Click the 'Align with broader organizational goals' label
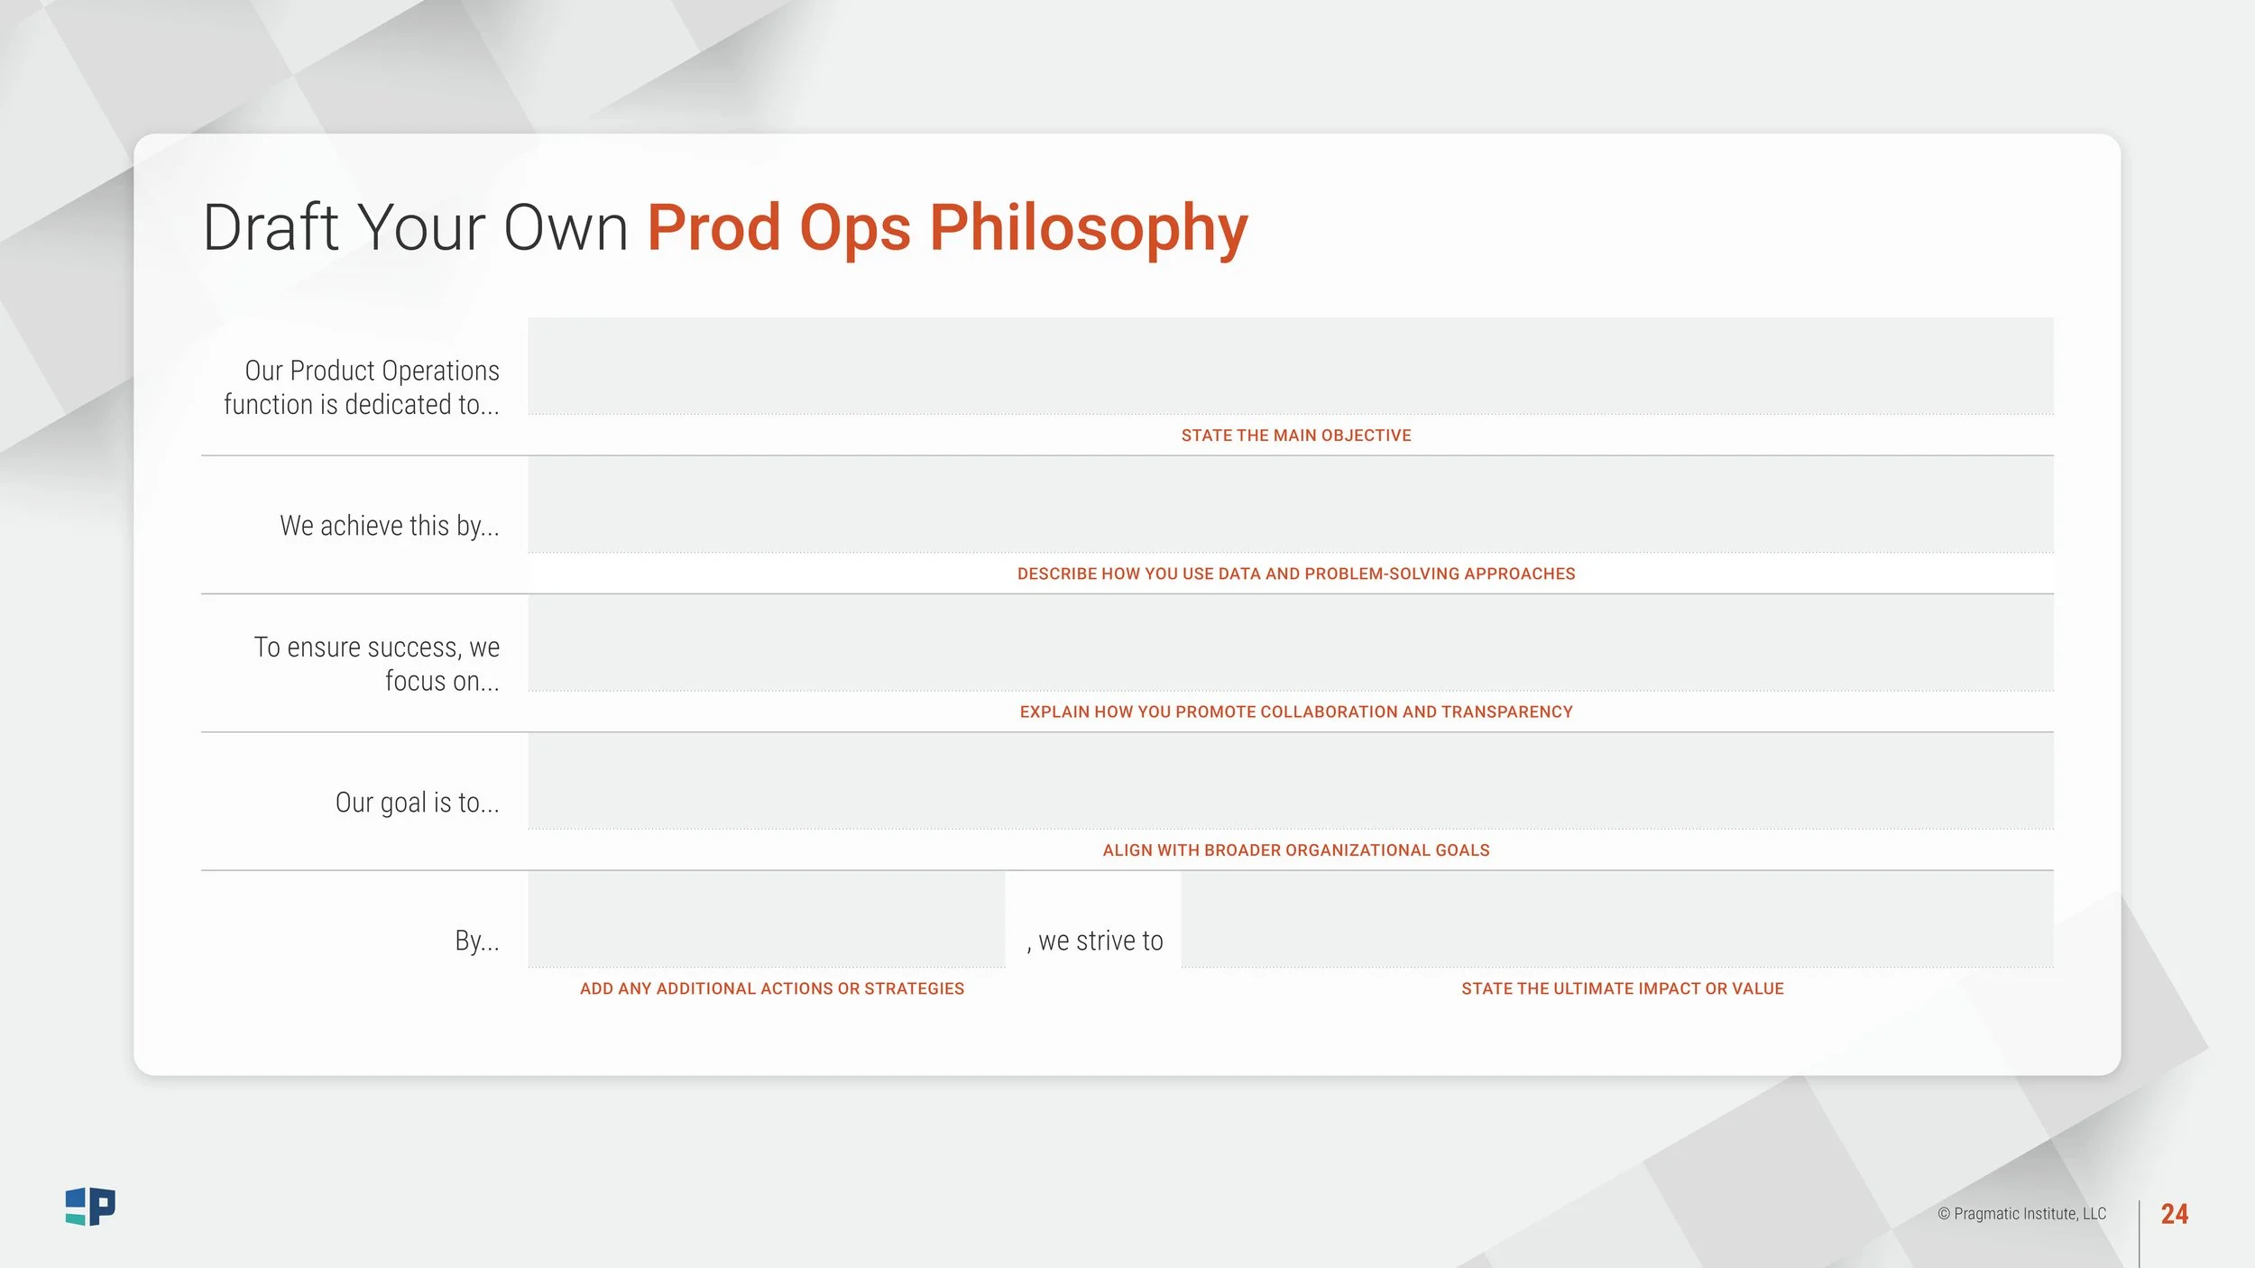 pyautogui.click(x=1296, y=850)
